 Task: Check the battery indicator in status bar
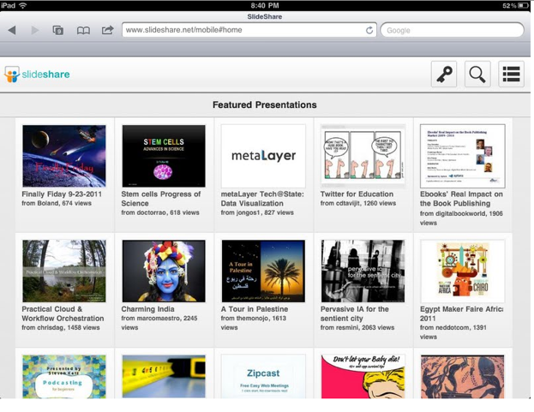523,5
